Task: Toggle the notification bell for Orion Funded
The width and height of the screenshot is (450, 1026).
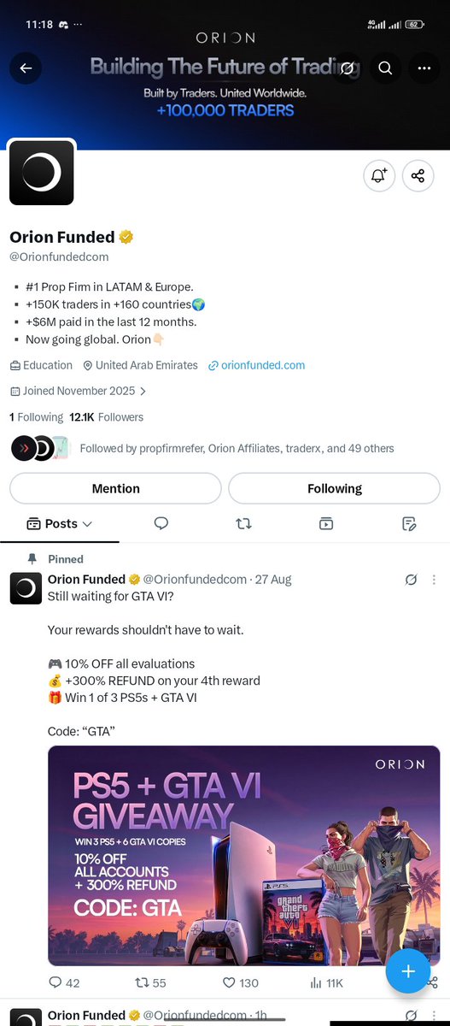Action: (x=378, y=175)
